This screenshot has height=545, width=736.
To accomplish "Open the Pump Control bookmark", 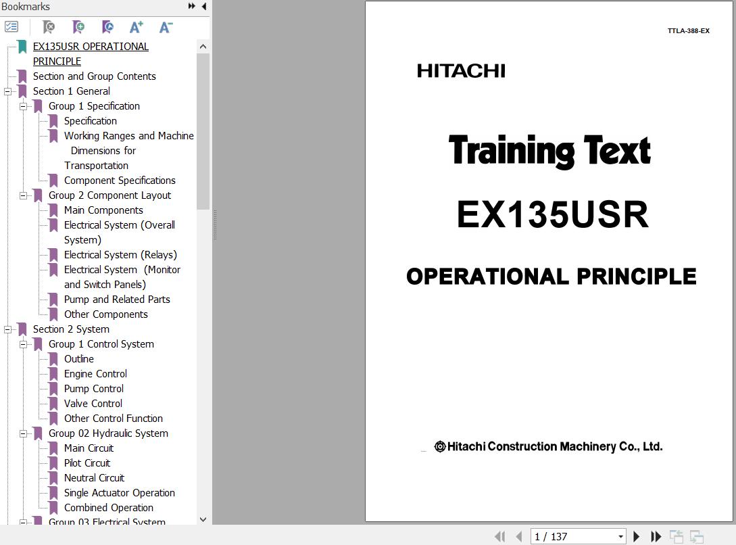I will coord(94,389).
